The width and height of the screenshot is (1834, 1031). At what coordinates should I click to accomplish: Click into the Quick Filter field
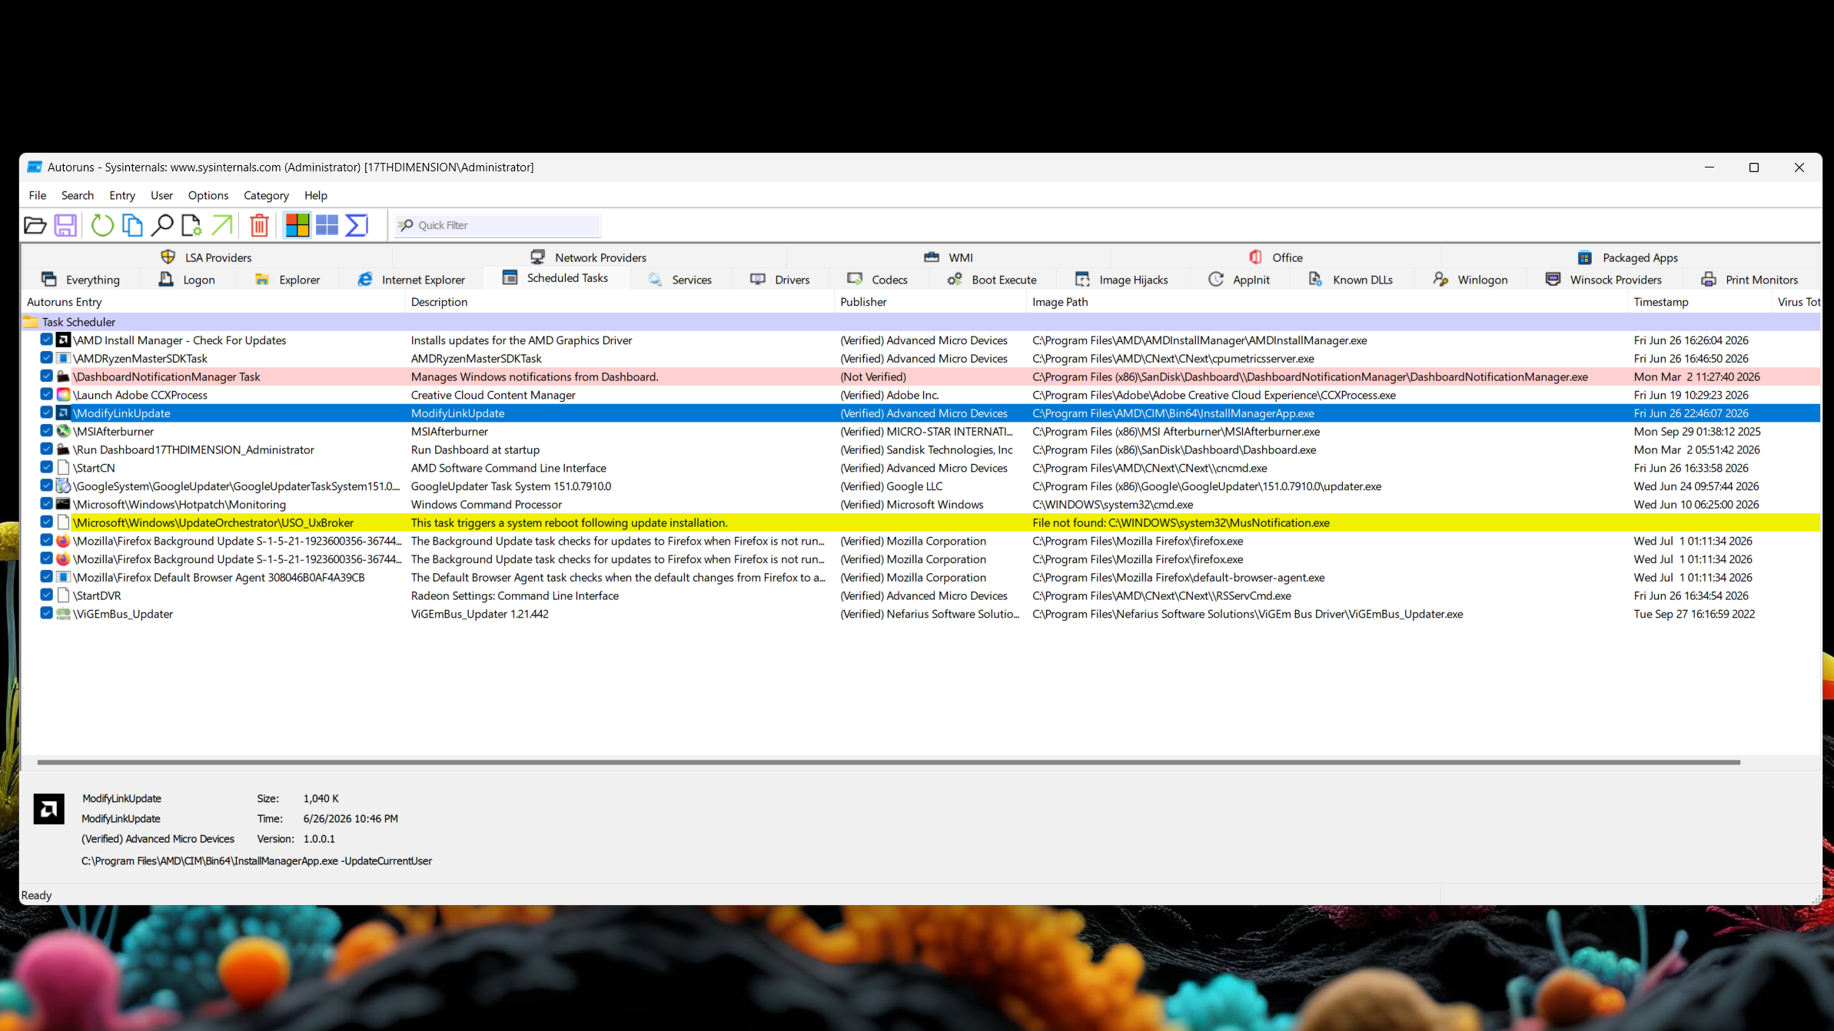497,225
